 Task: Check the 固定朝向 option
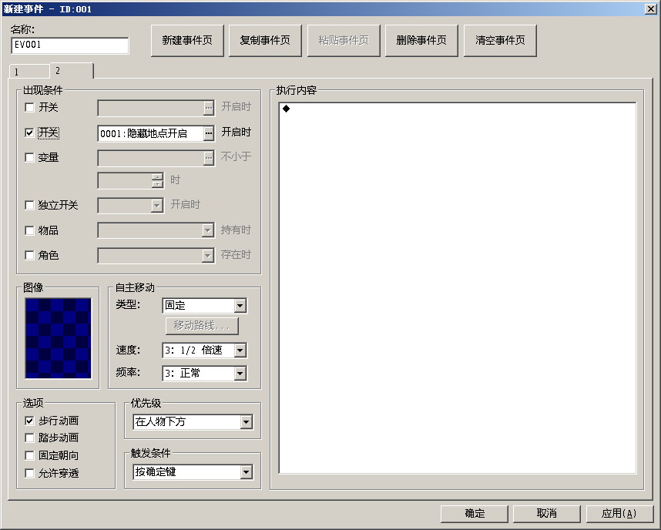(x=29, y=456)
